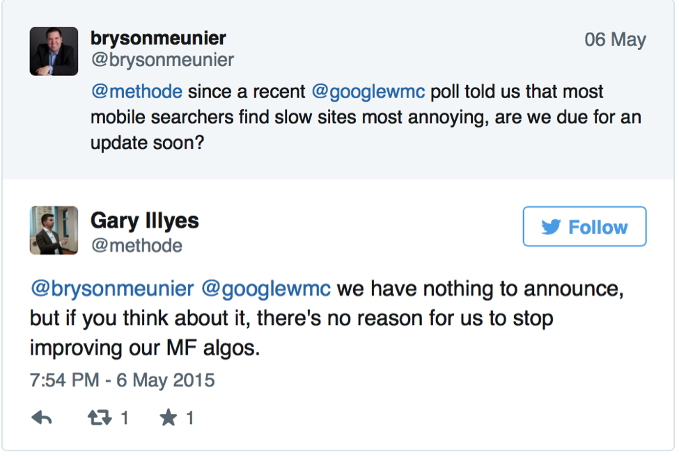Follow Gary Illyes on Twitter
Image resolution: width=679 pixels, height=456 pixels.
coord(584,226)
